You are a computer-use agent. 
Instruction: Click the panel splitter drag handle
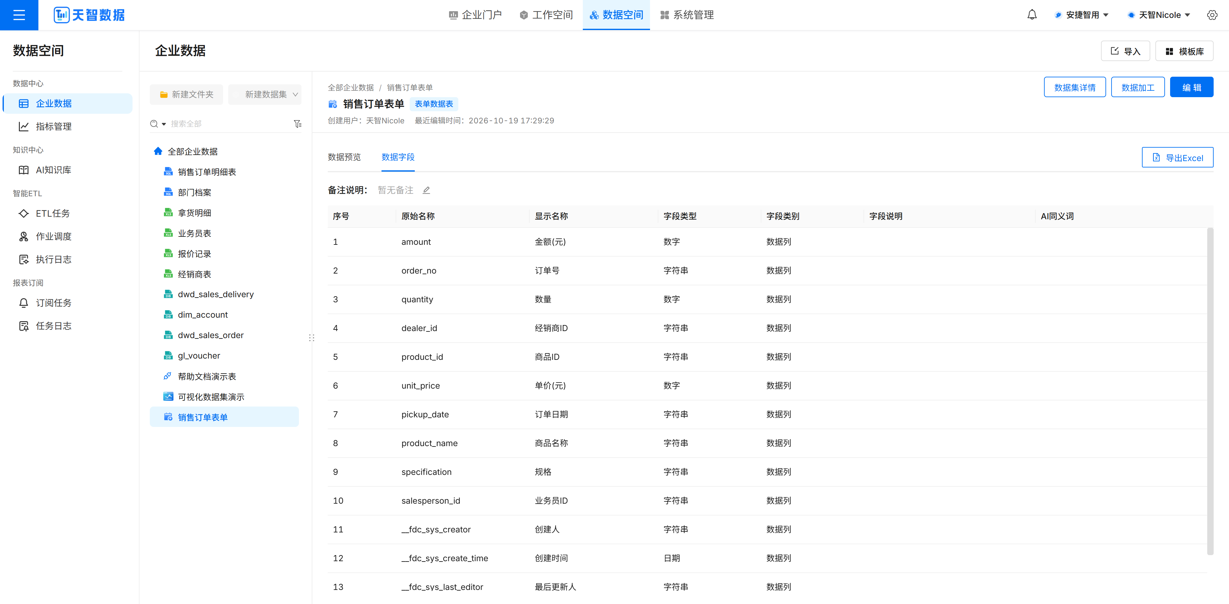tap(311, 338)
